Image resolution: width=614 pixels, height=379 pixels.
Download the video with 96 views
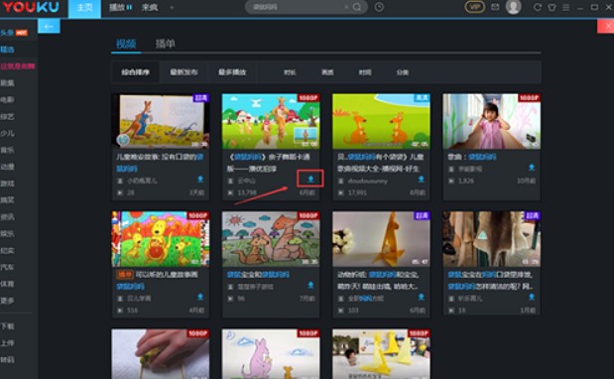(310, 285)
